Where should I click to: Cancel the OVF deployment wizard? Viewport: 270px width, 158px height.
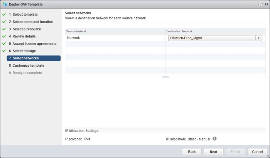click(x=257, y=152)
